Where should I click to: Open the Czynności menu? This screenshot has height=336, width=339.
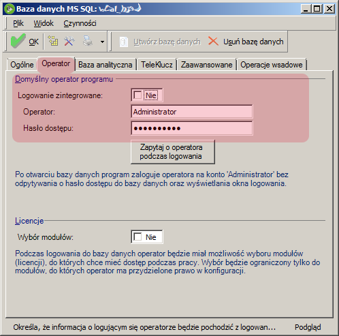click(80, 23)
